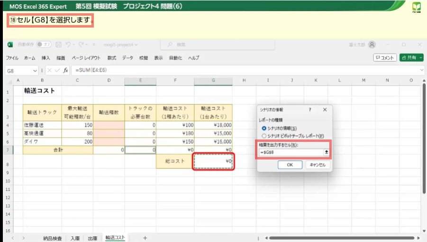The height and width of the screenshot is (242, 427).
Task: Switch to the 入庫 sheet tab
Action: (75, 238)
